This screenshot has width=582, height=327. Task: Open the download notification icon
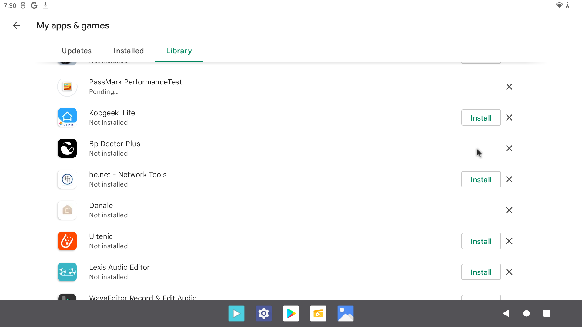pyautogui.click(x=45, y=5)
